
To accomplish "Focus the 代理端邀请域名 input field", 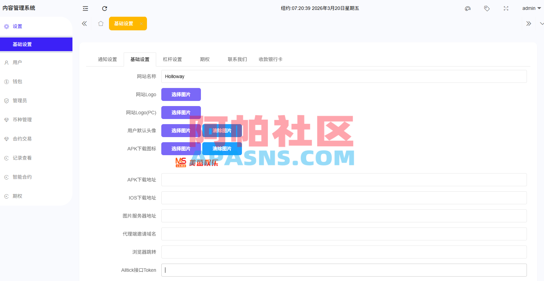I will [x=344, y=234].
